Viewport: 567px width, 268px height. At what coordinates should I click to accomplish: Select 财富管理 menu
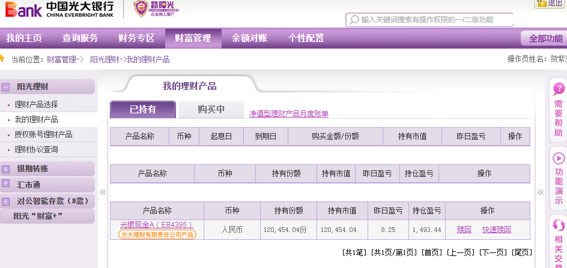coord(193,38)
